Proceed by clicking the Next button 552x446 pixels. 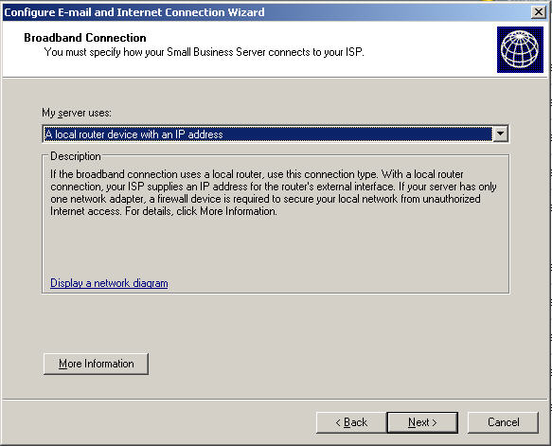(422, 422)
